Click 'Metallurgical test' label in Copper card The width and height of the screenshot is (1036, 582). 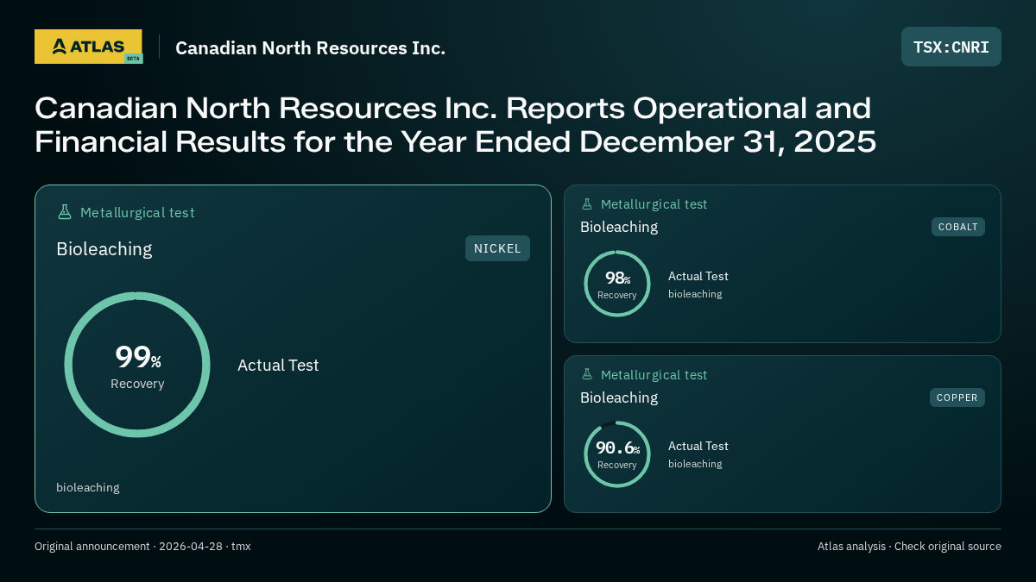(654, 375)
